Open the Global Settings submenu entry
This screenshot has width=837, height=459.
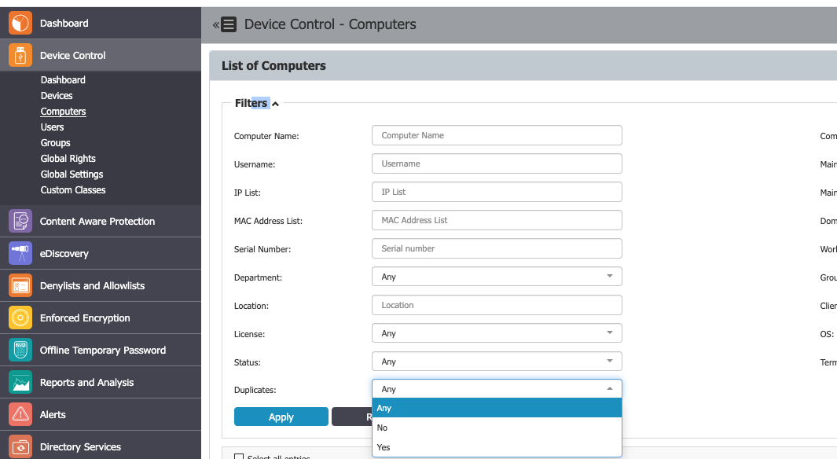72,174
